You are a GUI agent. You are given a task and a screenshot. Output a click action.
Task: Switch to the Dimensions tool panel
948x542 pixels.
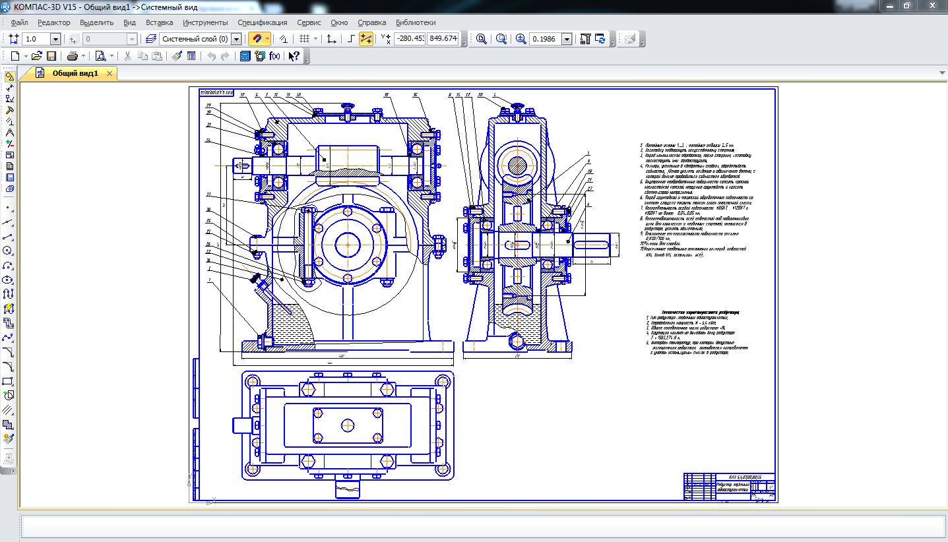point(9,88)
